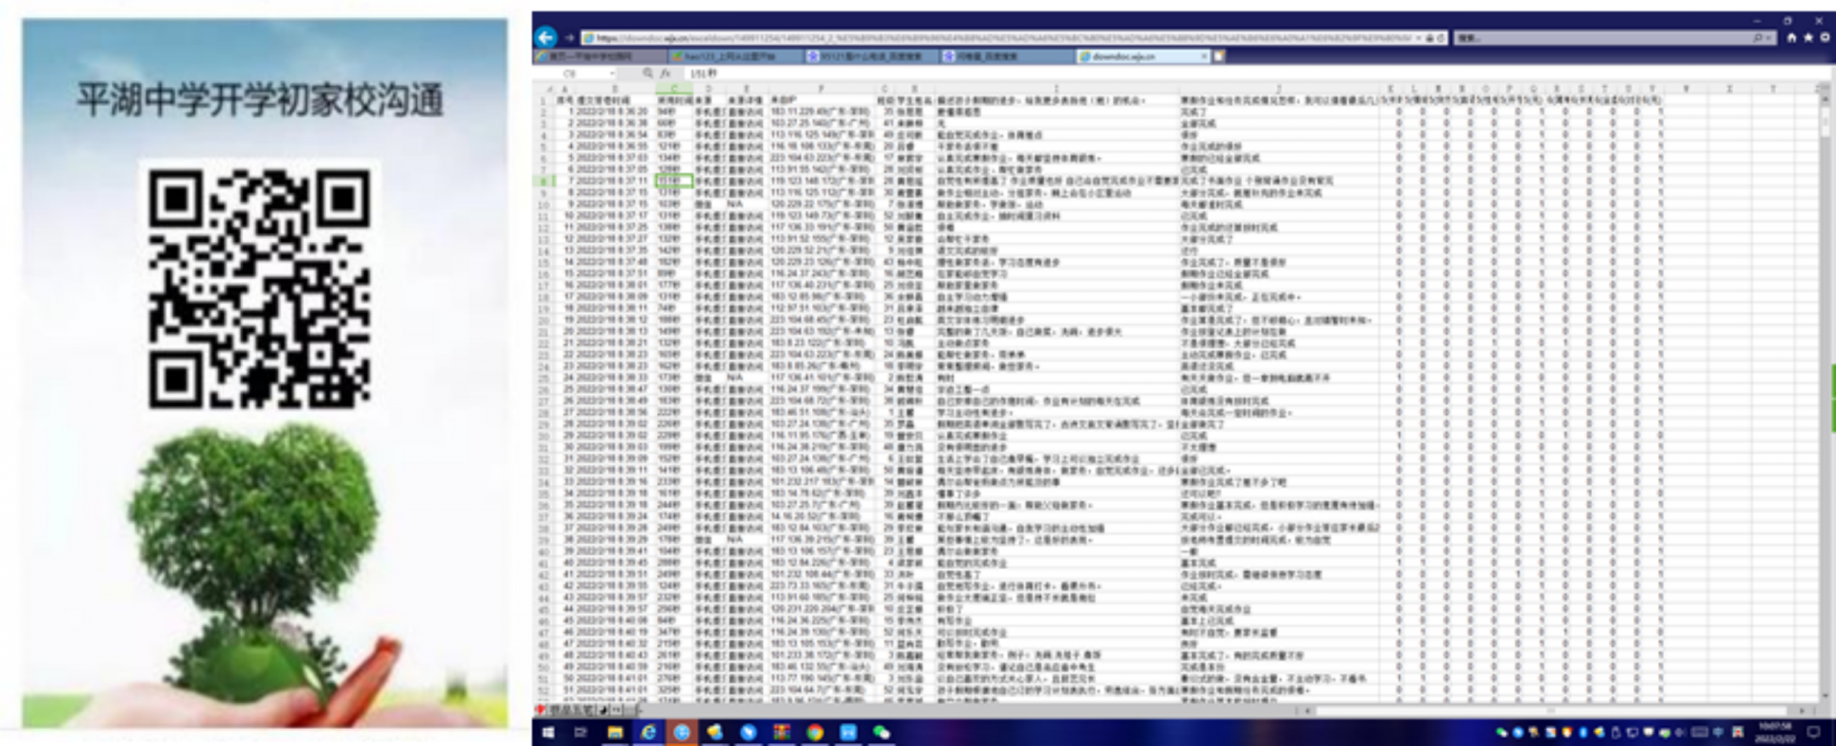Click the fx insert function icon
Image resolution: width=1836 pixels, height=746 pixels.
665,73
